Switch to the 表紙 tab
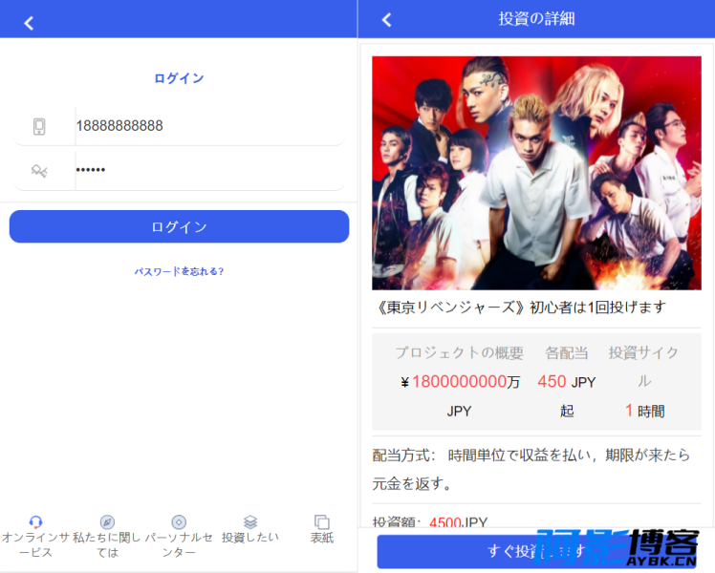This screenshot has width=715, height=573. pyautogui.click(x=322, y=522)
